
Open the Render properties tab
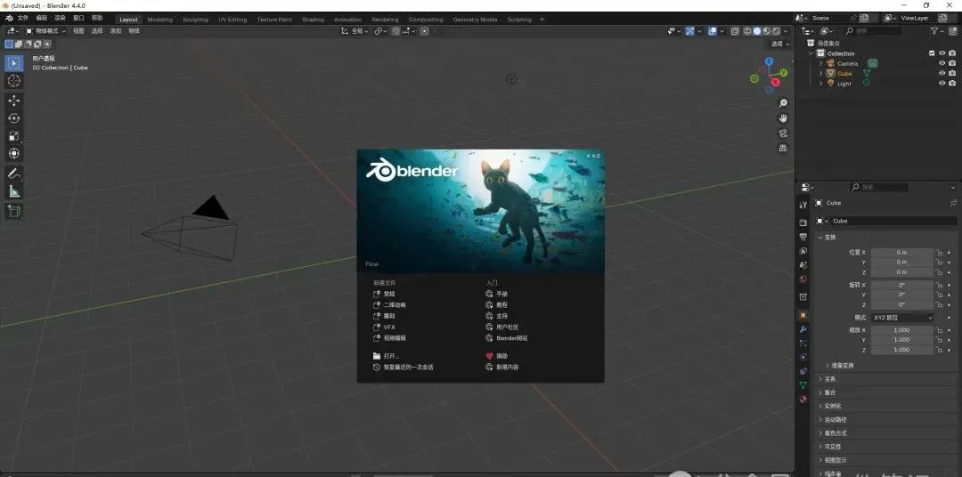[x=803, y=222]
